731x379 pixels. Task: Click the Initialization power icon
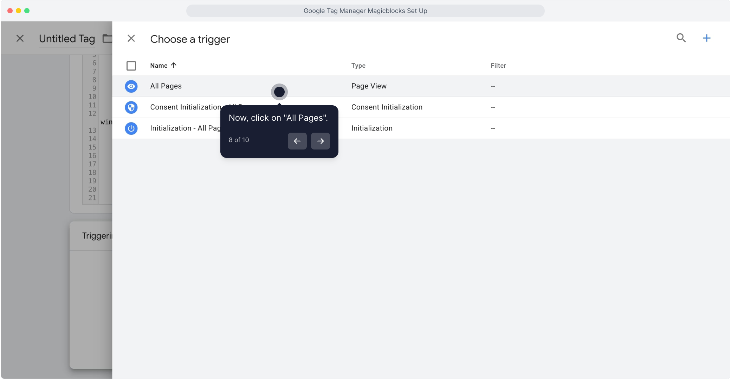pyautogui.click(x=131, y=128)
